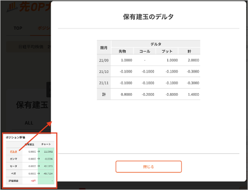Screen dimensions: 248x190
Task: Click the site logo at the top left
Action: [29, 7]
